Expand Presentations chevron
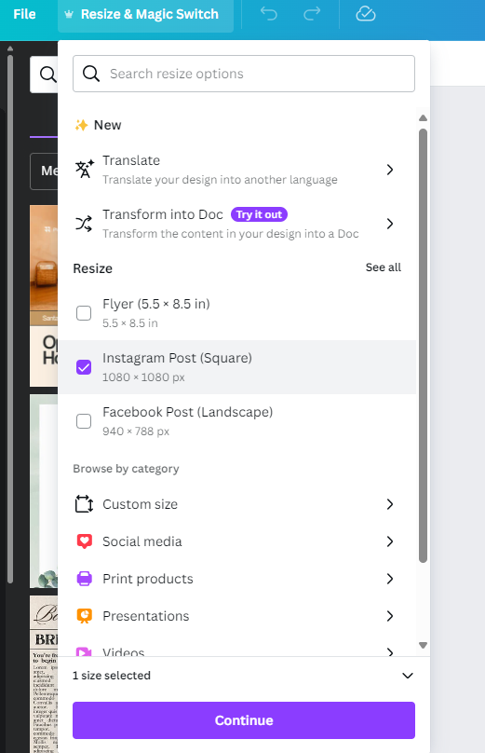485x753 pixels. 390,616
